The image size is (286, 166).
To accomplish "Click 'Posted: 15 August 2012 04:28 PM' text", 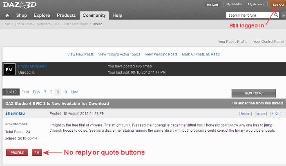I will coord(77,113).
